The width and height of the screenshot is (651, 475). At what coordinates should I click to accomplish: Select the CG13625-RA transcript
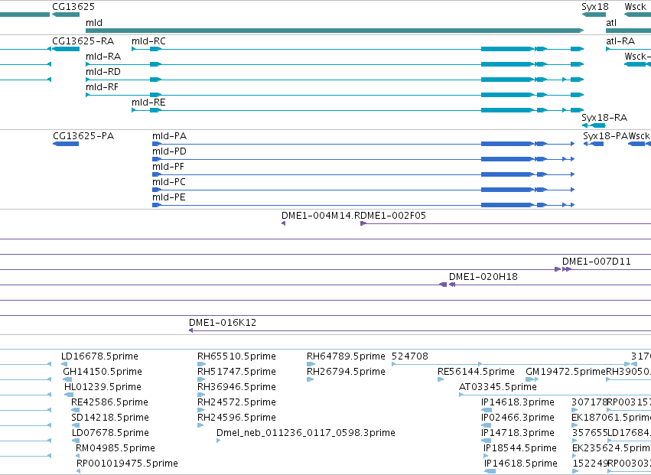tap(66, 49)
